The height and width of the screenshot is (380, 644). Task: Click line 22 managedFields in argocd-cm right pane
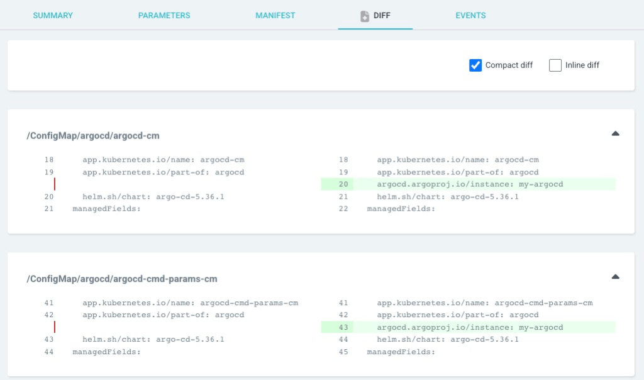(401, 209)
